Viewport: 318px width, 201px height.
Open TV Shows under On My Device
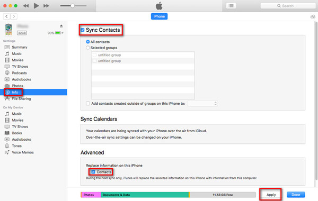pos(20,127)
